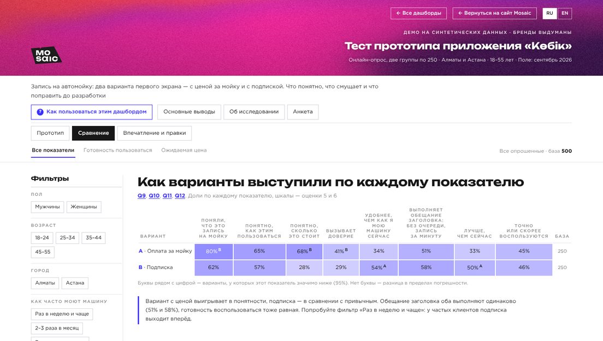Image resolution: width=603 pixels, height=341 pixels.
Task: Filter by city «Астана»
Action: [75, 283]
